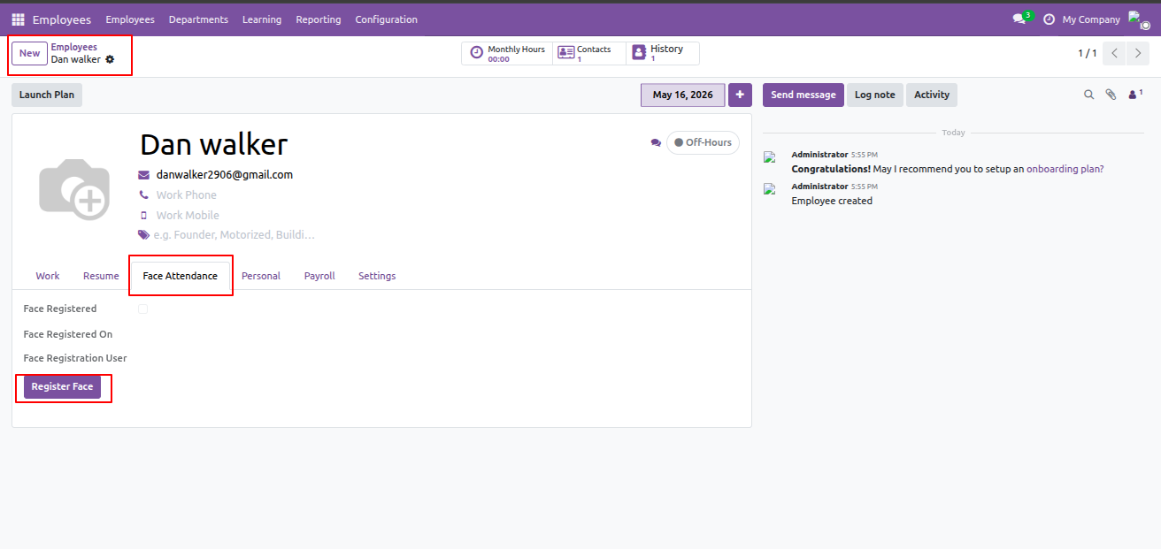Go to previous record arrow

tap(1115, 53)
